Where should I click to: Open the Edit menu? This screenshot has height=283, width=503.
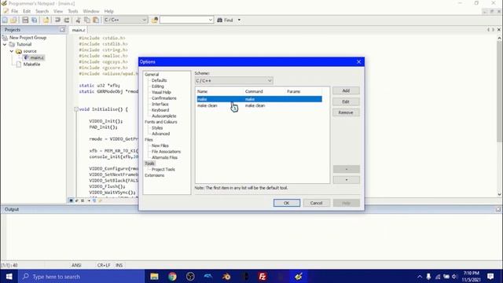(x=27, y=11)
